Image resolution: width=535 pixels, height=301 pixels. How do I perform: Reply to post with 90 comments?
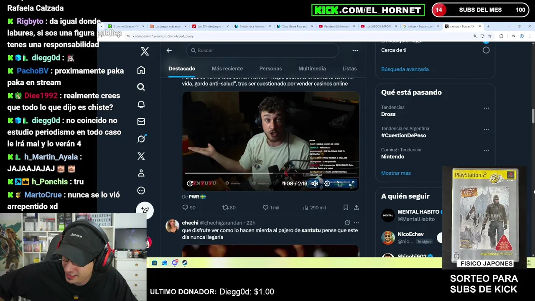point(189,207)
